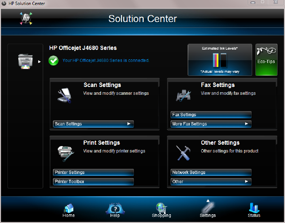The image size is (285, 223).
Task: Click 'Other settings for this product' text
Action: 230,151
